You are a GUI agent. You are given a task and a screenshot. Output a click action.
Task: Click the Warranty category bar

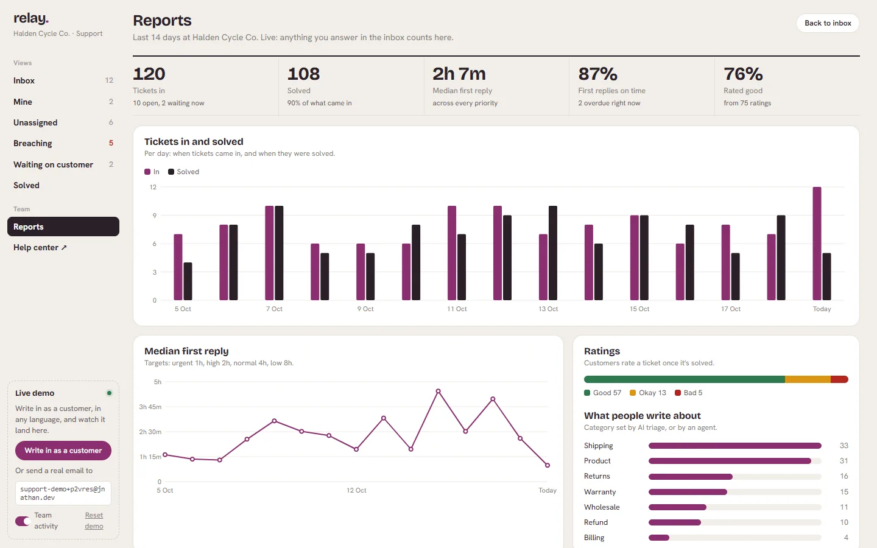(x=688, y=492)
